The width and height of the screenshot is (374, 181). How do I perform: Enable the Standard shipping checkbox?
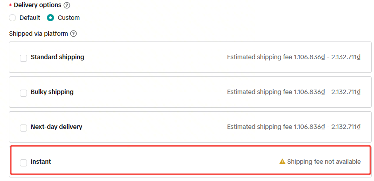point(23,58)
